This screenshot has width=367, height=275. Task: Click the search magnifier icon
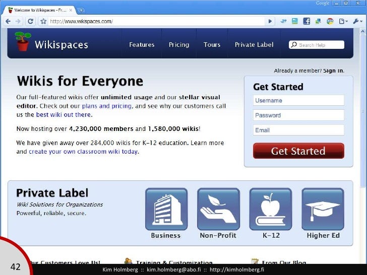pyautogui.click(x=293, y=44)
